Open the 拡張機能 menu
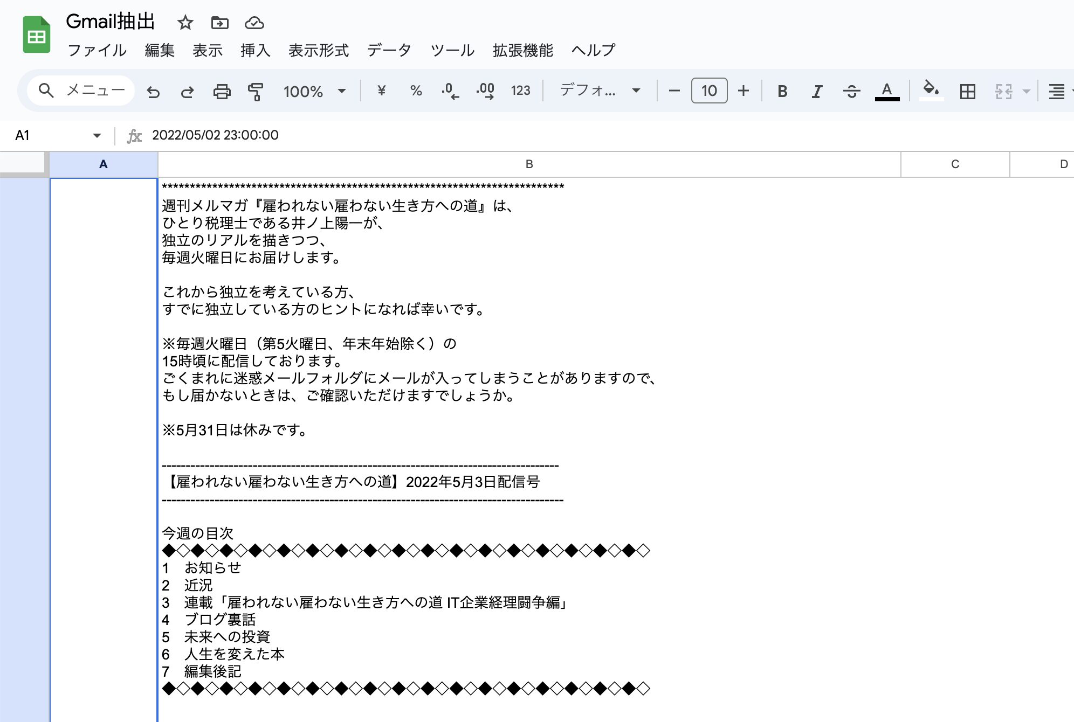Viewport: 1074px width, 722px height. coord(522,51)
